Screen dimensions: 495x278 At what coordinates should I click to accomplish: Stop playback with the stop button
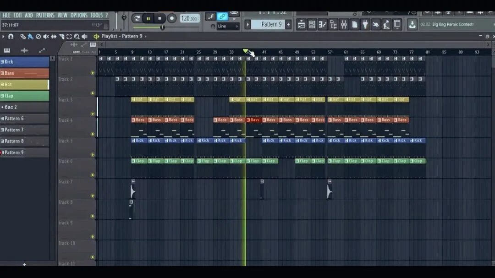160,18
